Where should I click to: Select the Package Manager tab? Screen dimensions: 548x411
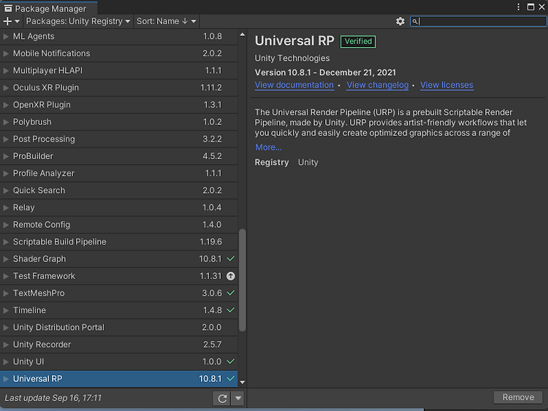tap(48, 8)
